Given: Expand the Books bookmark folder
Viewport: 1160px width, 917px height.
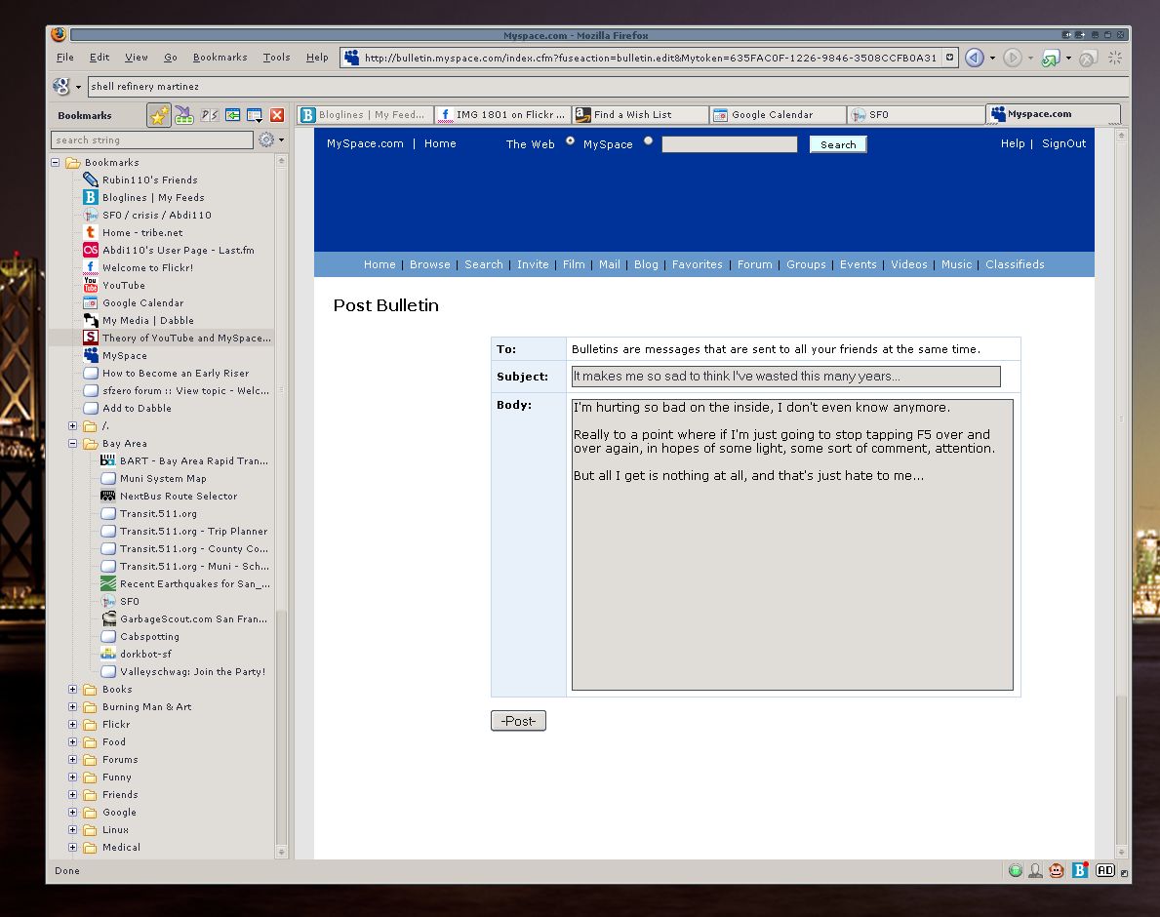Looking at the screenshot, I should tap(72, 689).
